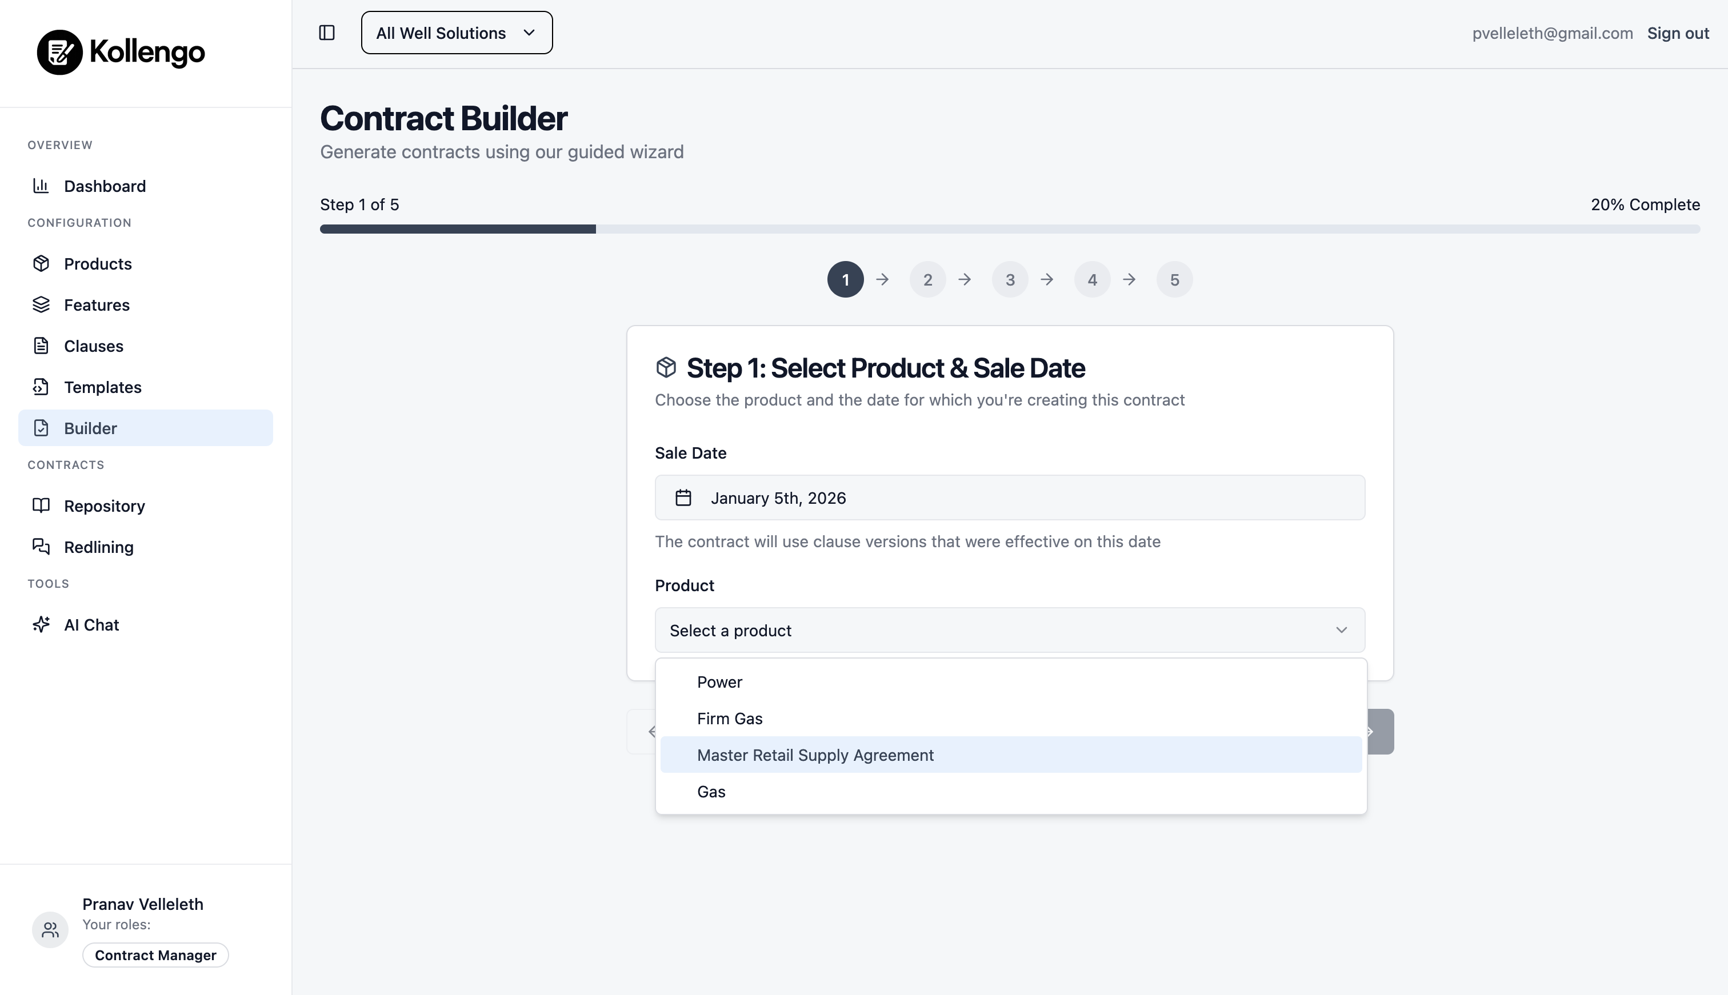Open the All Well Solutions organization dropdown
This screenshot has width=1728, height=995.
click(x=456, y=32)
